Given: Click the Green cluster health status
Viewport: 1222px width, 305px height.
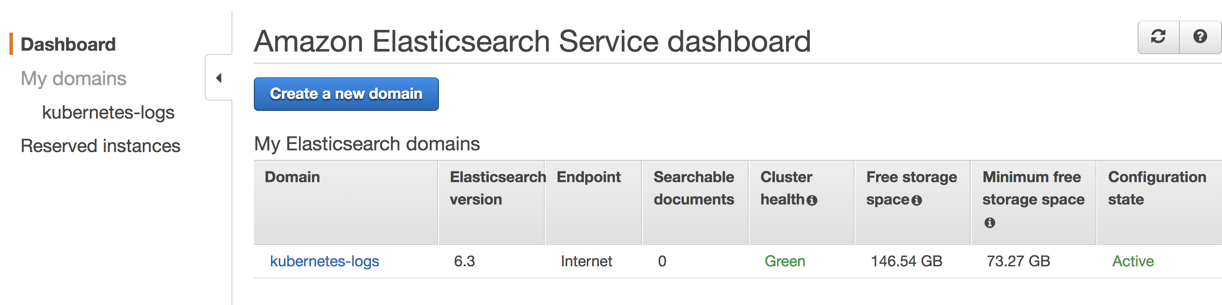Looking at the screenshot, I should click(785, 261).
